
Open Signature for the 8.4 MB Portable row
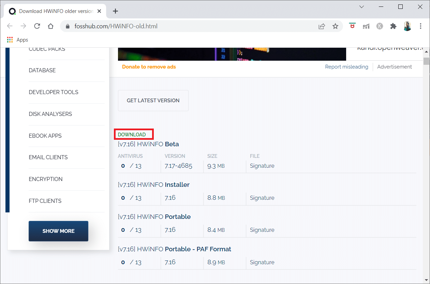[x=262, y=230]
